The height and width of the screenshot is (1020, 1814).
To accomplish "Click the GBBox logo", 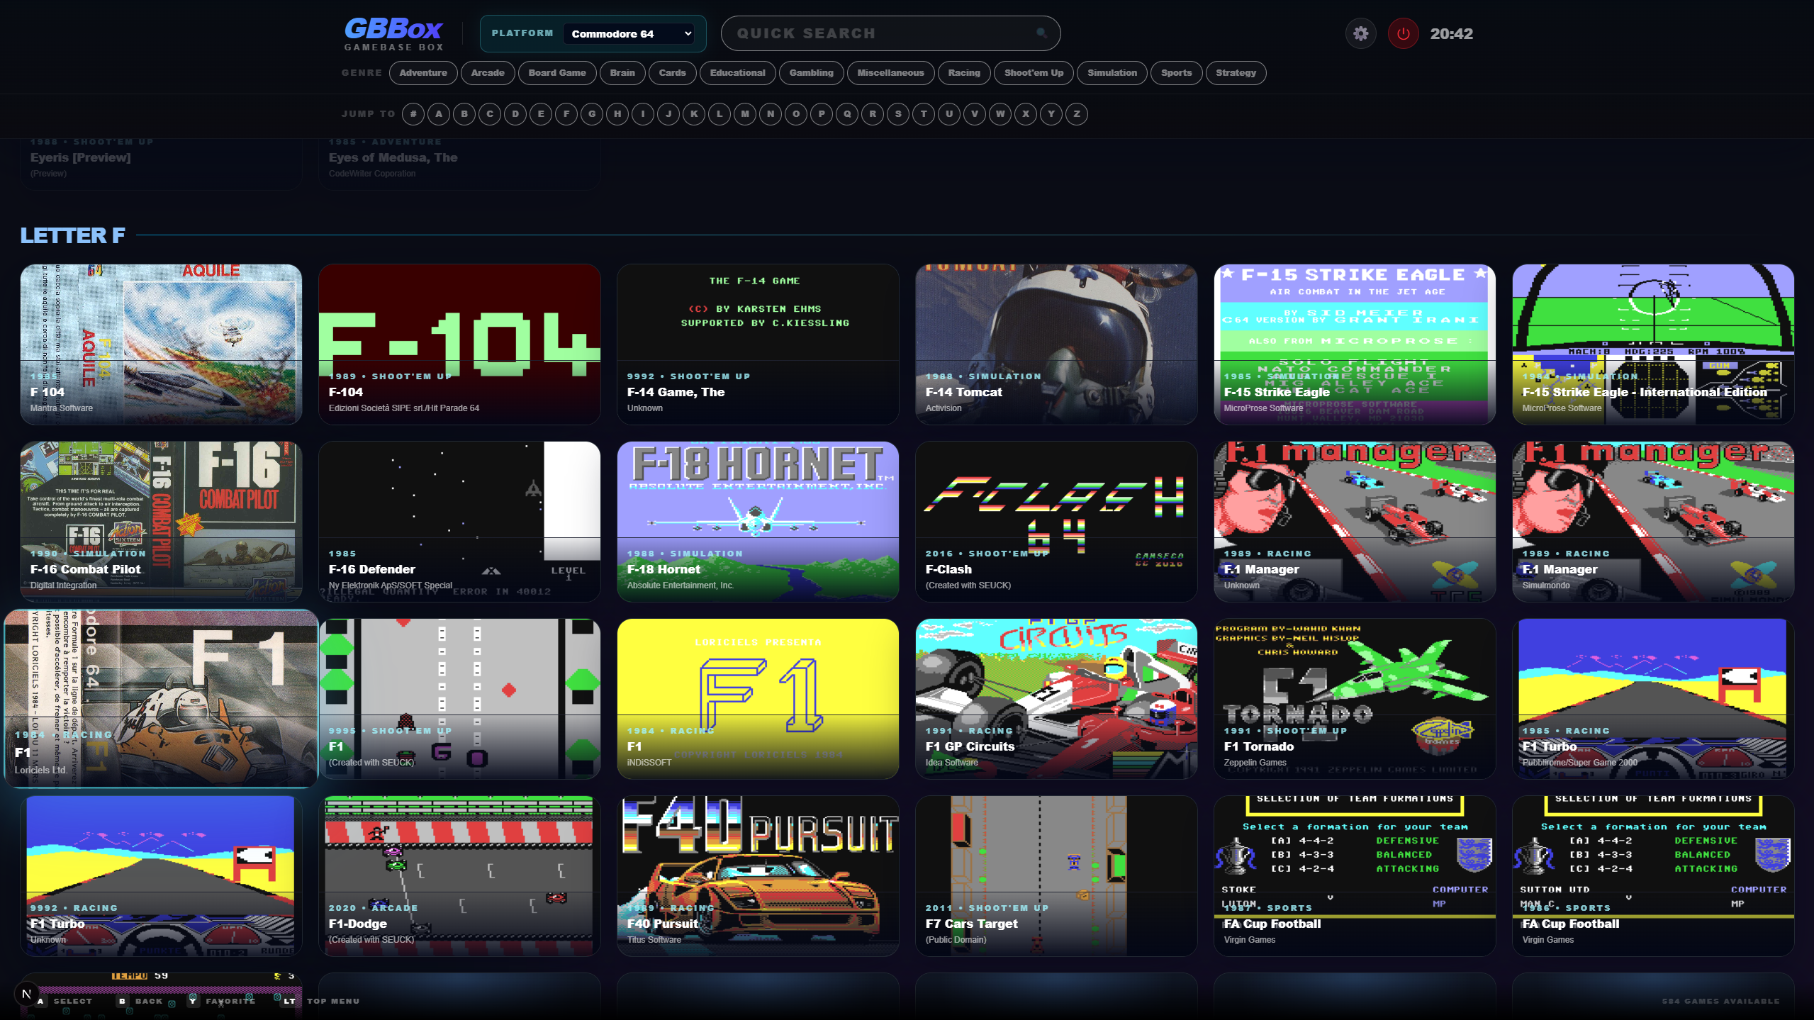I will [394, 34].
